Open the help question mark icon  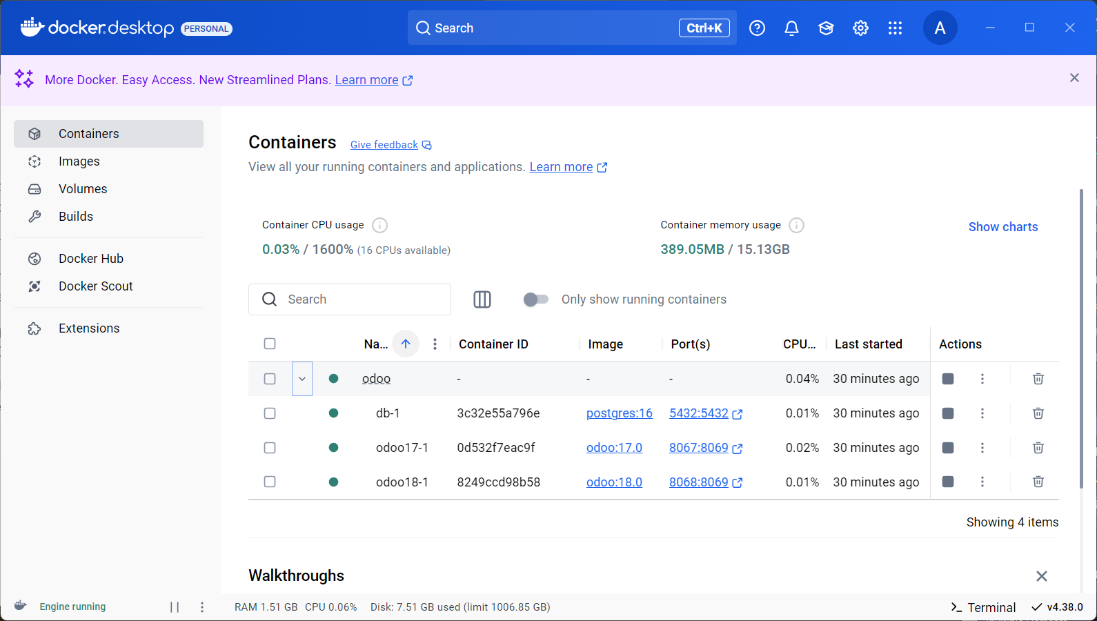click(757, 28)
